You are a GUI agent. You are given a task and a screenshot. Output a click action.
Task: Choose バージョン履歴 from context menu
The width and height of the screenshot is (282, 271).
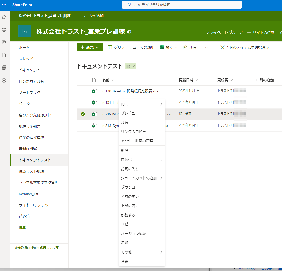point(142,234)
